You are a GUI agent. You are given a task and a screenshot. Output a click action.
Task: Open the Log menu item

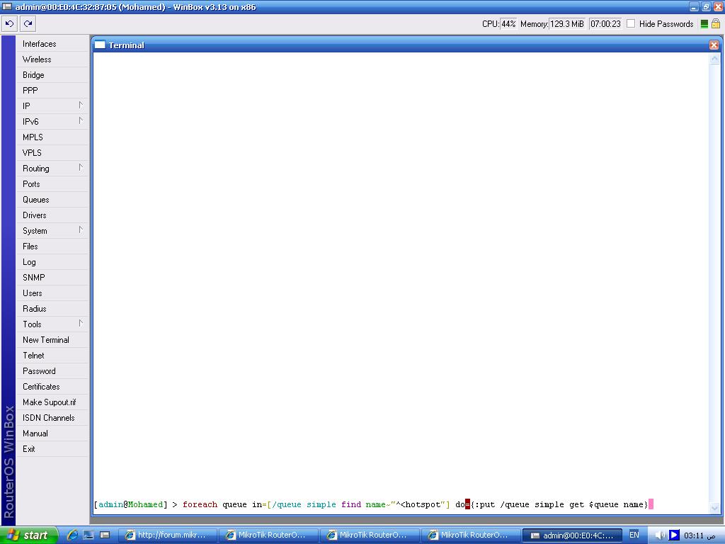[x=52, y=262]
